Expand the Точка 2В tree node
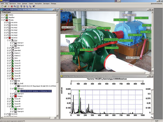The width and height of the screenshot is (163, 122). [x=8, y=68]
